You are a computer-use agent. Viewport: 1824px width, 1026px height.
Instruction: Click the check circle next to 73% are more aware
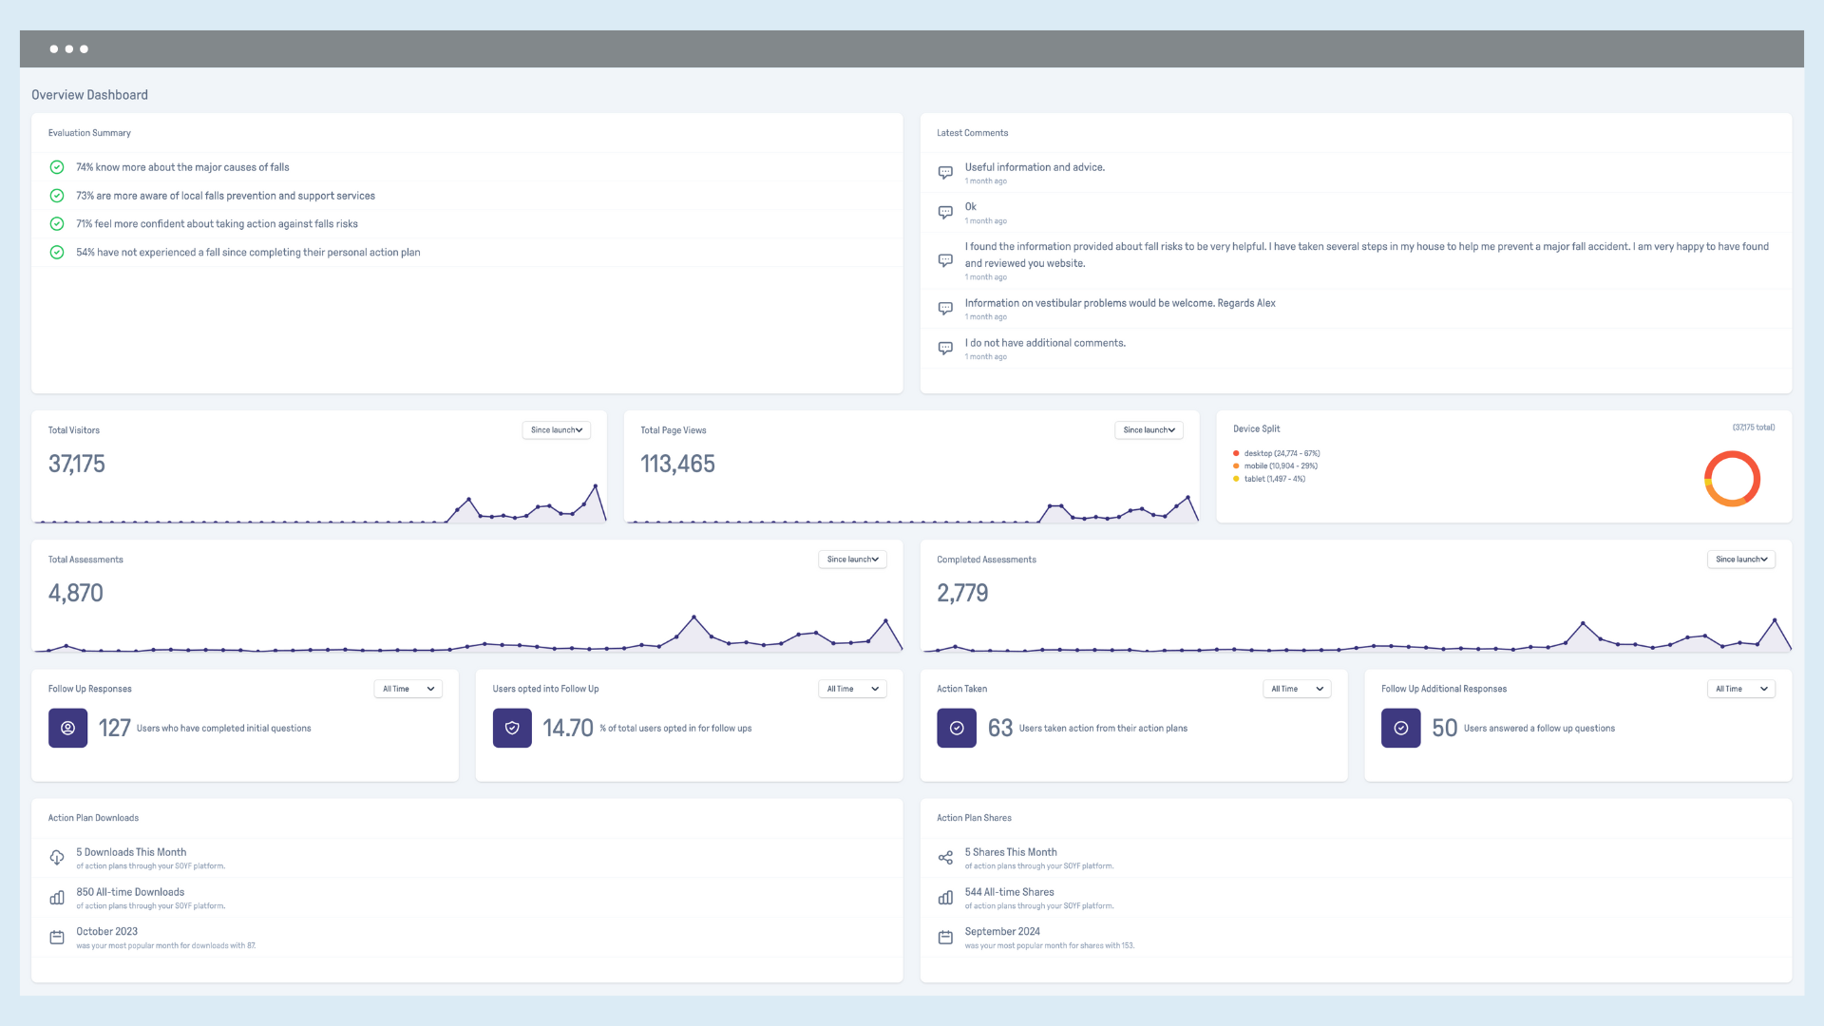57,196
